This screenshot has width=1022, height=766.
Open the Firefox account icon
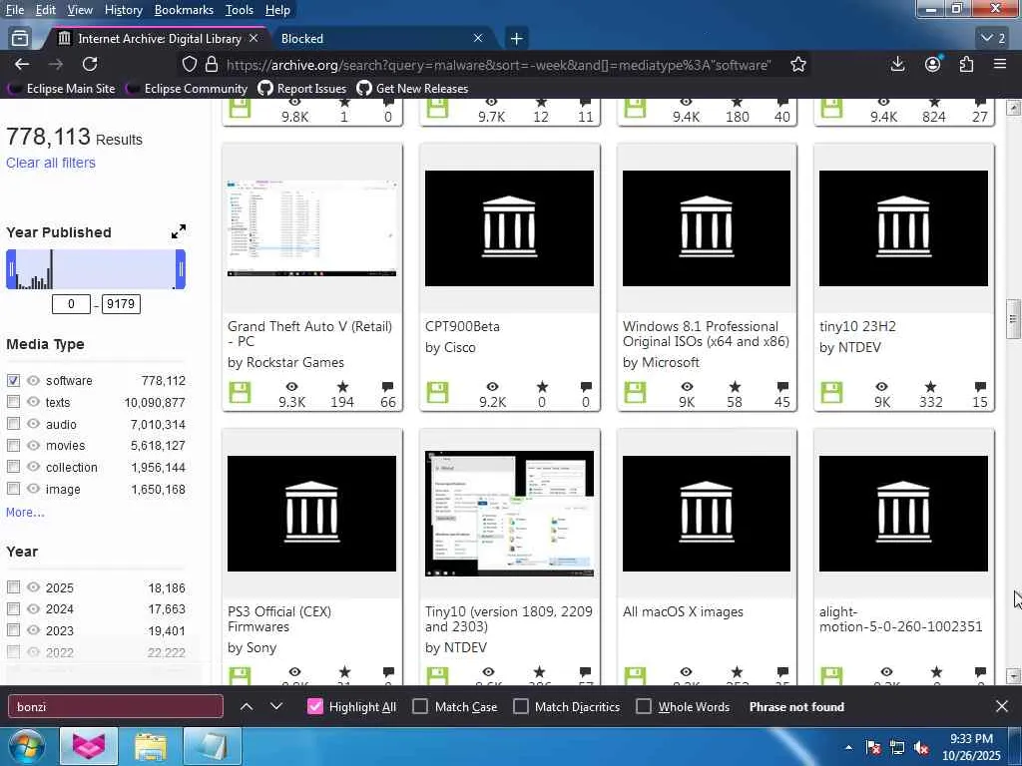tap(933, 64)
